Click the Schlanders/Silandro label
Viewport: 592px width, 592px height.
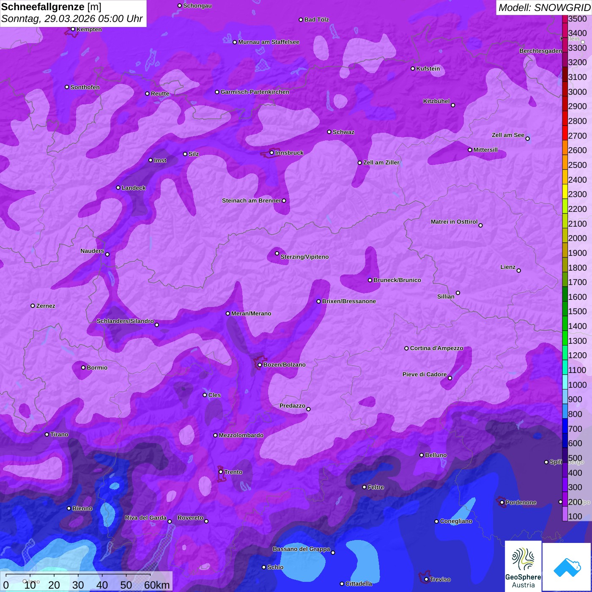pyautogui.click(x=125, y=321)
